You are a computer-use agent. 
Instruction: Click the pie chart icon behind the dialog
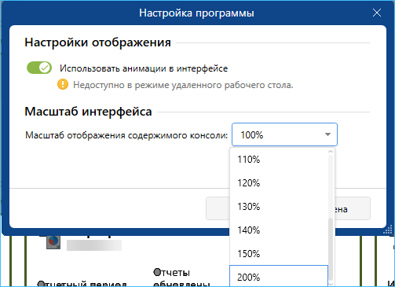(53, 242)
